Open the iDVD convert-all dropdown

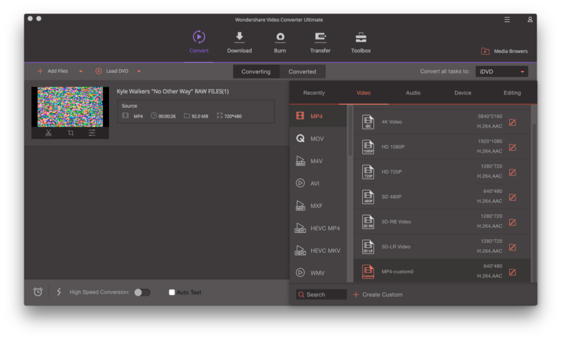pyautogui.click(x=502, y=72)
